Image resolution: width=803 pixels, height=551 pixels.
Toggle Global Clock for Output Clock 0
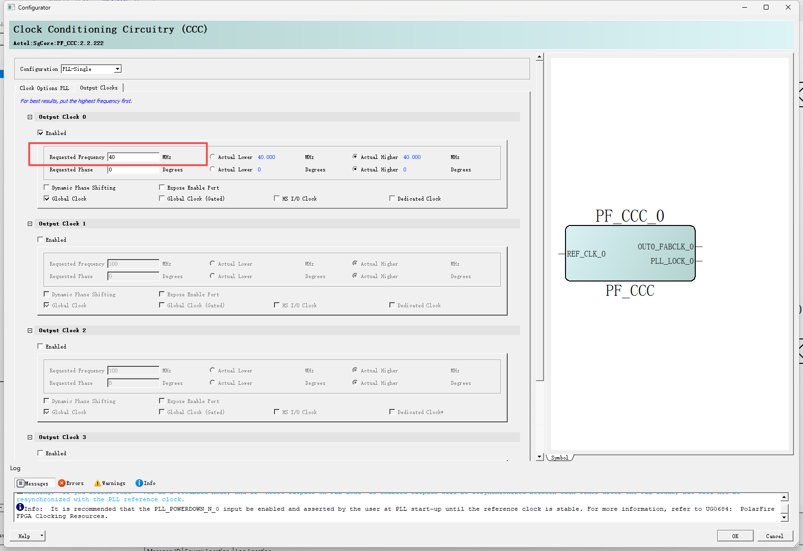(x=46, y=199)
